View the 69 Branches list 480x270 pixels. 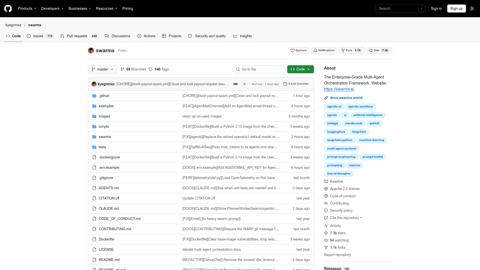(x=133, y=69)
